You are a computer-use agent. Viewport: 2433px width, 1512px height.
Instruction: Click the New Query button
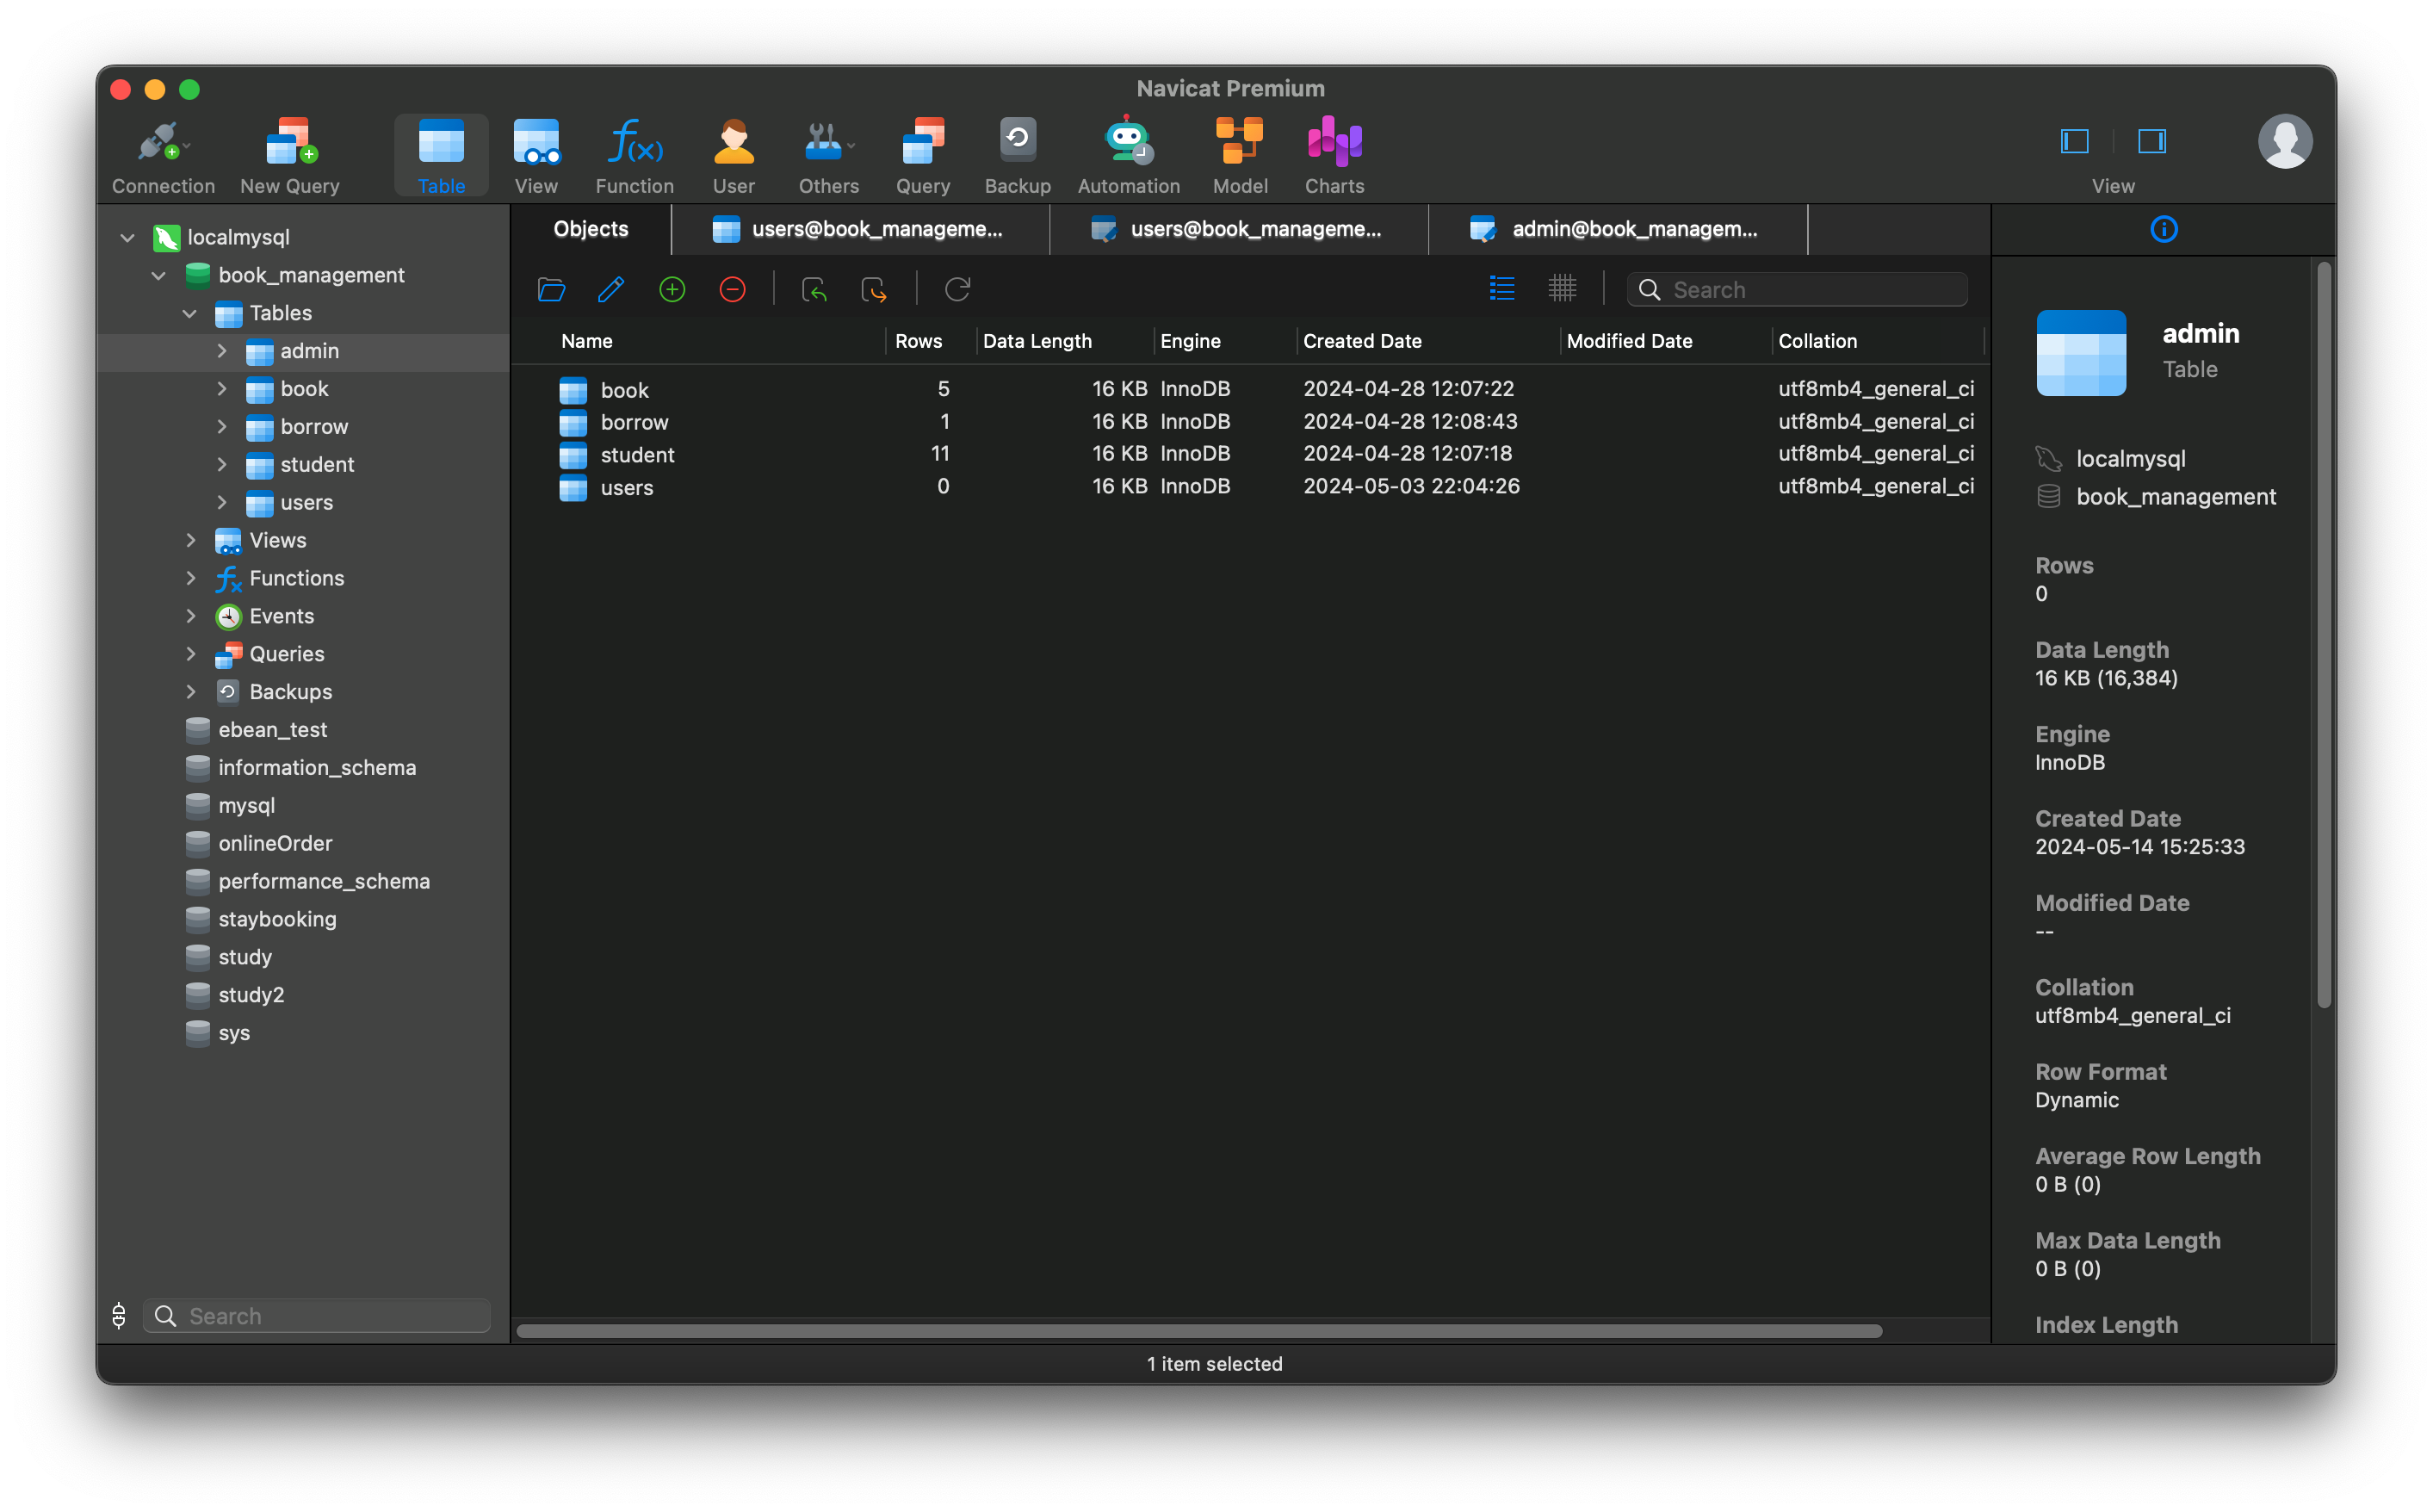point(289,153)
